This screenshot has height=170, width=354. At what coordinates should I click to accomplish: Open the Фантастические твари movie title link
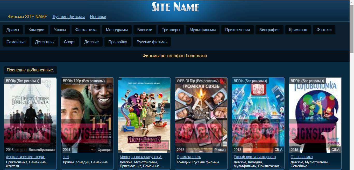point(27,157)
